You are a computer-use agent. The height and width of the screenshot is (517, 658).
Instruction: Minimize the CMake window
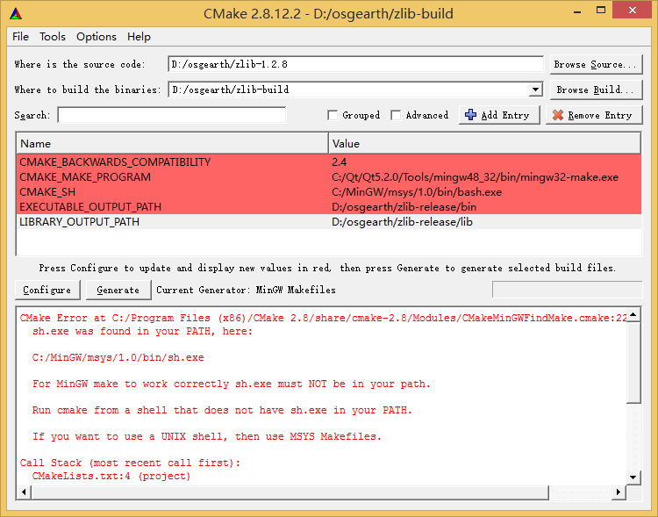coord(577,11)
